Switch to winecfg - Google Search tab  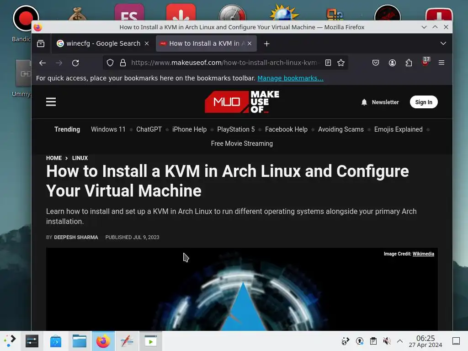click(x=103, y=43)
